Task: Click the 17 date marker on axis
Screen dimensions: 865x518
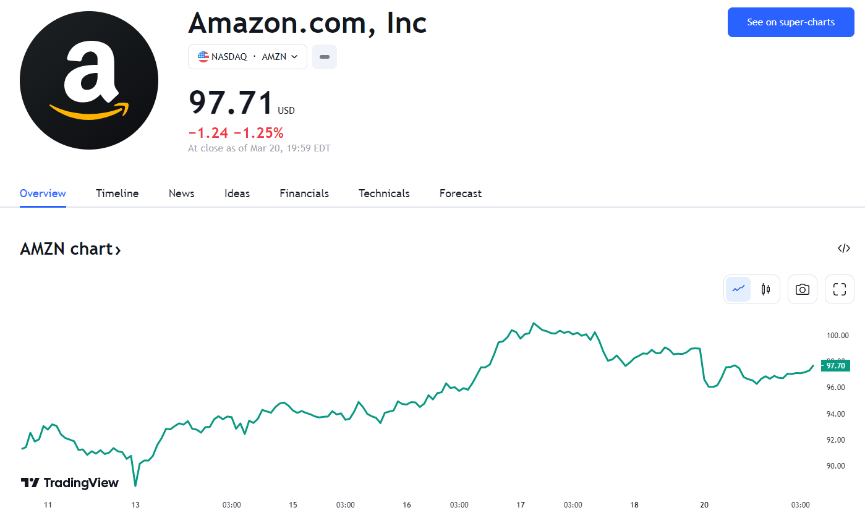Action: click(521, 505)
